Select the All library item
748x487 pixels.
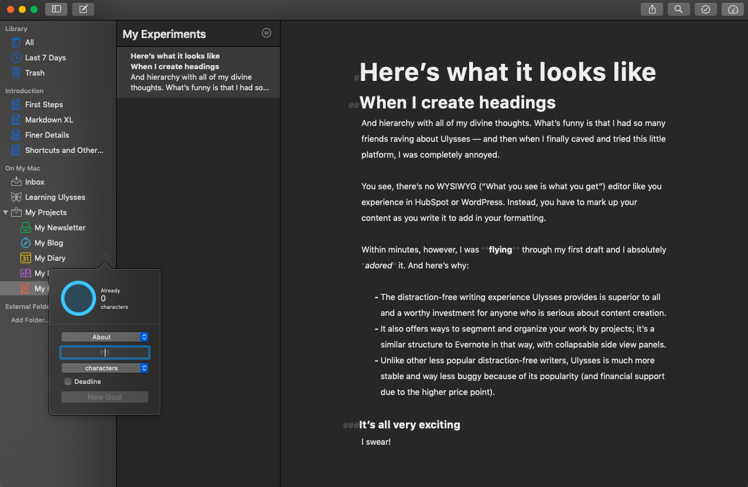coord(29,42)
